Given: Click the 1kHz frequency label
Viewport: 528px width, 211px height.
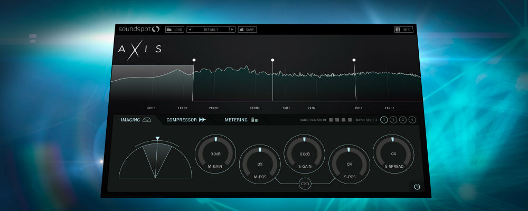Looking at the screenshot, I should point(286,108).
